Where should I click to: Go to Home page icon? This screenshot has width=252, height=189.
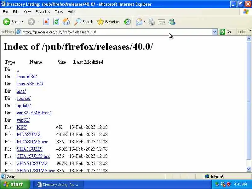pyautogui.click(x=66, y=22)
